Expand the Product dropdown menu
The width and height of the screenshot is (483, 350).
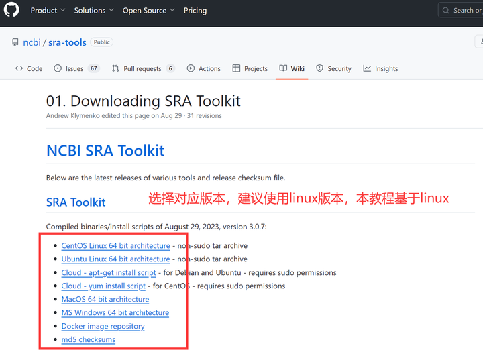pos(48,11)
